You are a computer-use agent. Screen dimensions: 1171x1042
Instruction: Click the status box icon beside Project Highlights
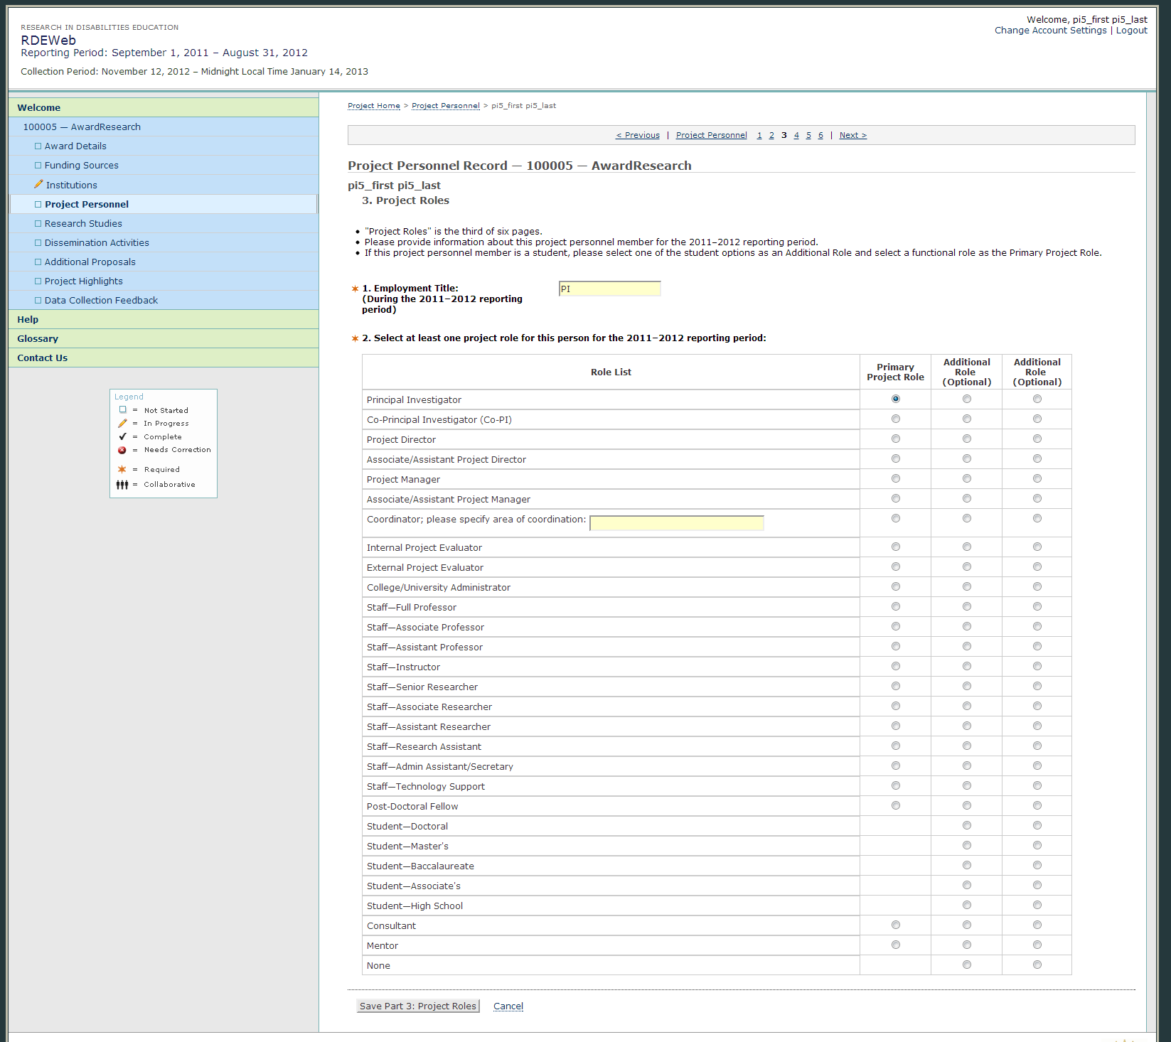tap(38, 281)
